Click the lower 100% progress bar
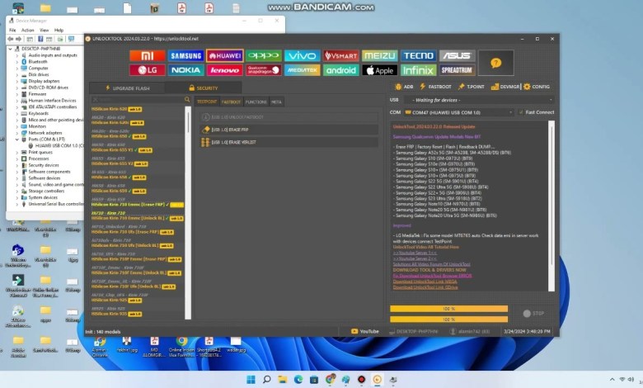This screenshot has width=643, height=388. click(448, 319)
